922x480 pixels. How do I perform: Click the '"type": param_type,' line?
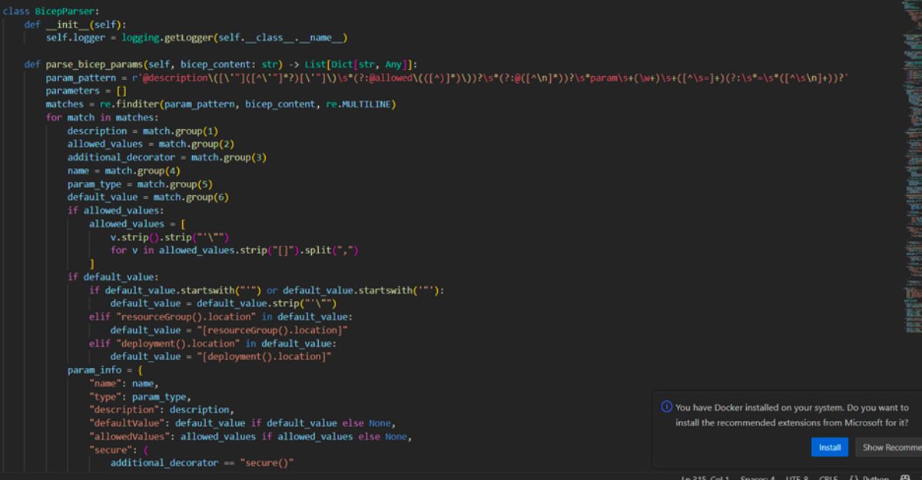click(x=140, y=396)
